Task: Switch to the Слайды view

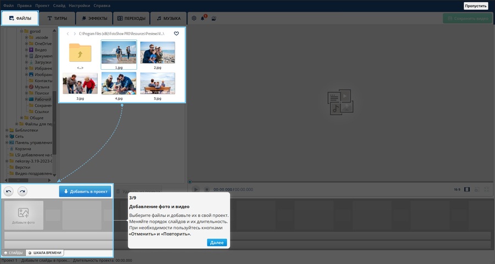Action: point(13,252)
